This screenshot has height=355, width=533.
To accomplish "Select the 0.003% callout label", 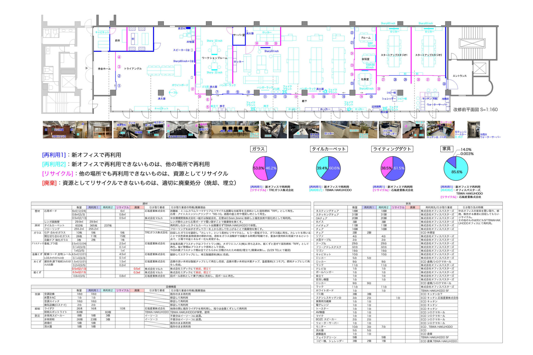I will [x=467, y=154].
